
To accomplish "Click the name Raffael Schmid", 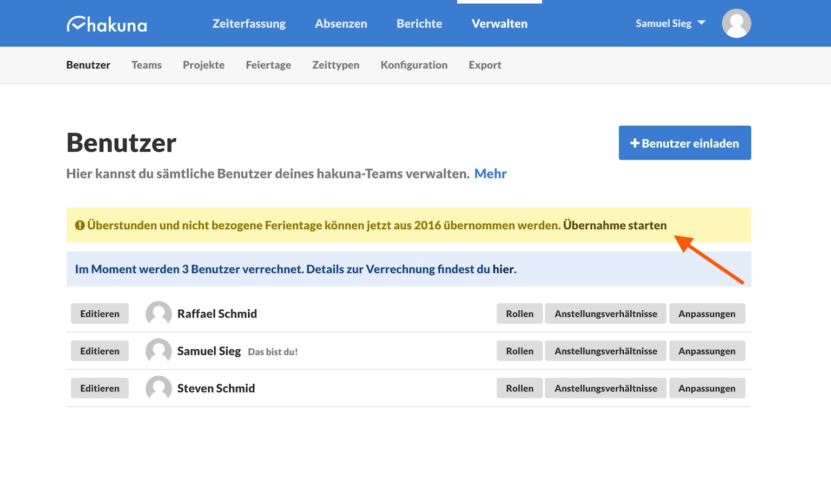I will [x=217, y=314].
